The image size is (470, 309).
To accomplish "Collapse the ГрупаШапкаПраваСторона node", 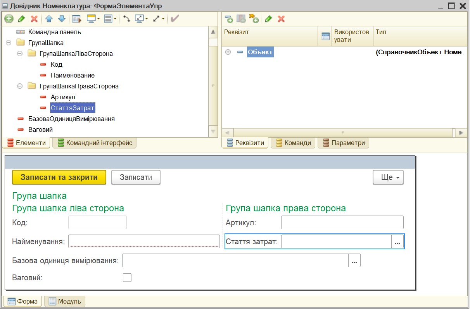I will click(x=20, y=86).
